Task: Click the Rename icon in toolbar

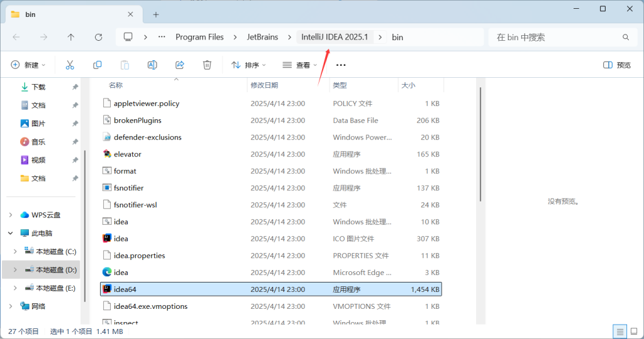Action: [x=152, y=65]
